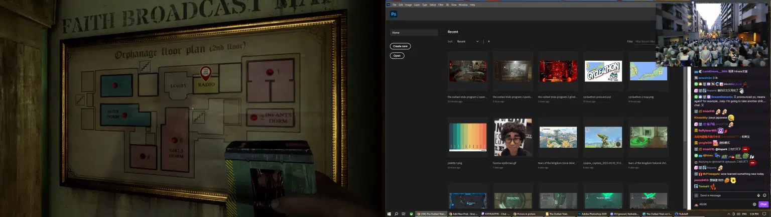Click the Create new button
The height and width of the screenshot is (217, 771).
(x=400, y=46)
